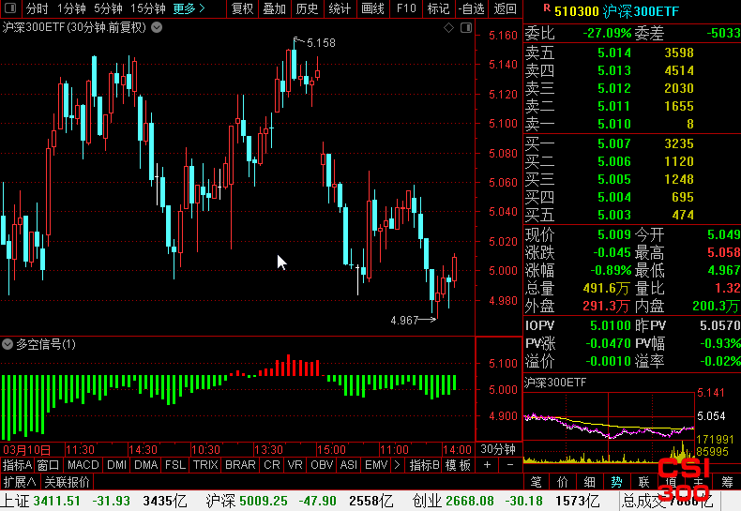Open 历史 history view
The image size is (741, 511).
pos(307,8)
